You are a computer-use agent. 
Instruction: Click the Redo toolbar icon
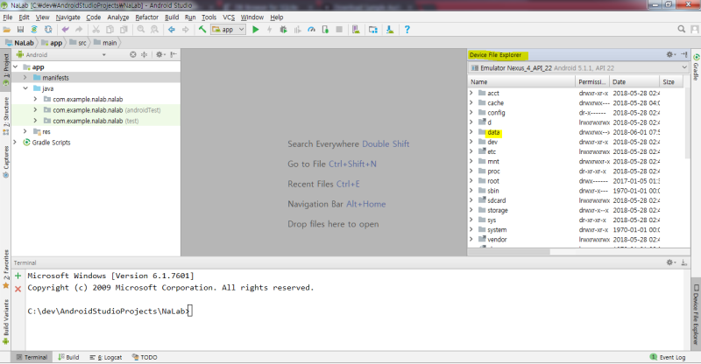79,30
